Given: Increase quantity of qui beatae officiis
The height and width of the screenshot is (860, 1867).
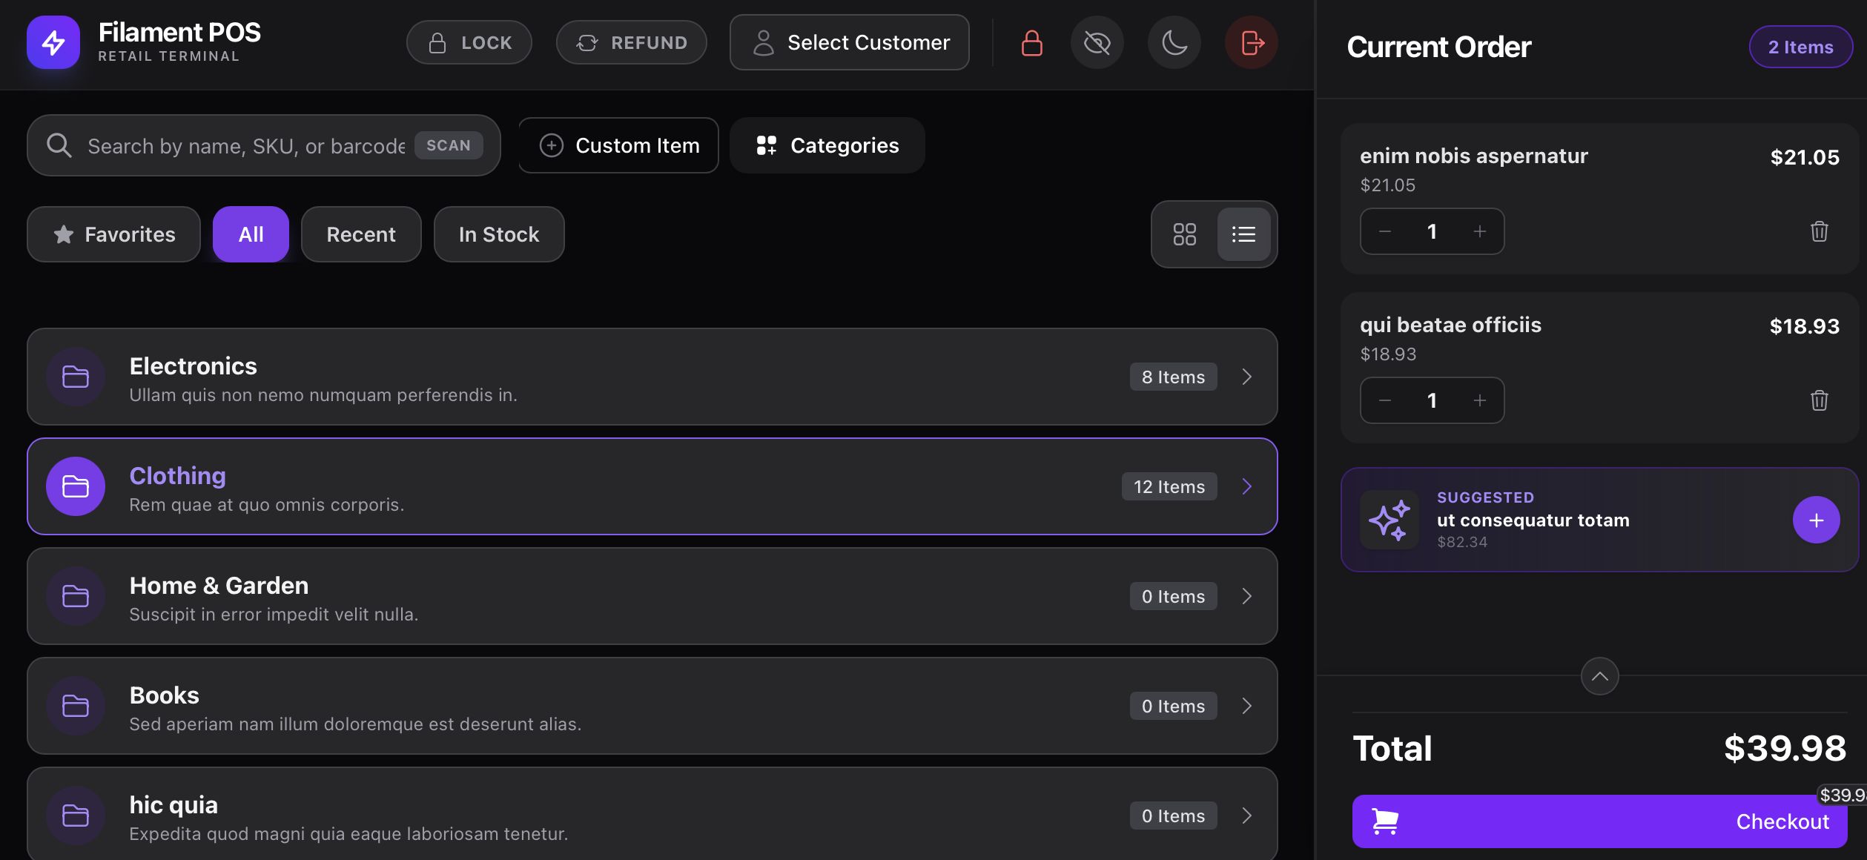Looking at the screenshot, I should click(x=1479, y=400).
